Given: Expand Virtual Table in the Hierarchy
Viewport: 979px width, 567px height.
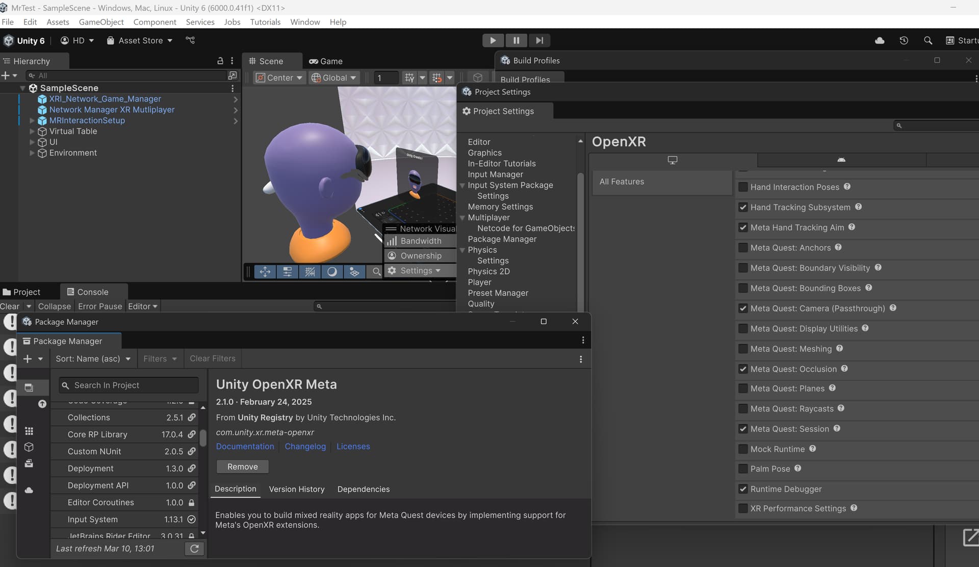Looking at the screenshot, I should (32, 132).
